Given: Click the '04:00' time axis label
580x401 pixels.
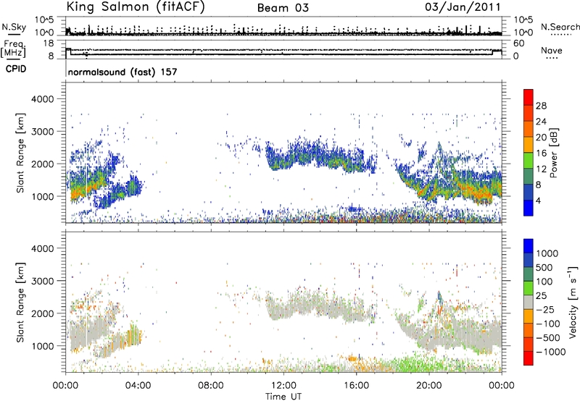Looking at the screenshot, I should [x=138, y=386].
